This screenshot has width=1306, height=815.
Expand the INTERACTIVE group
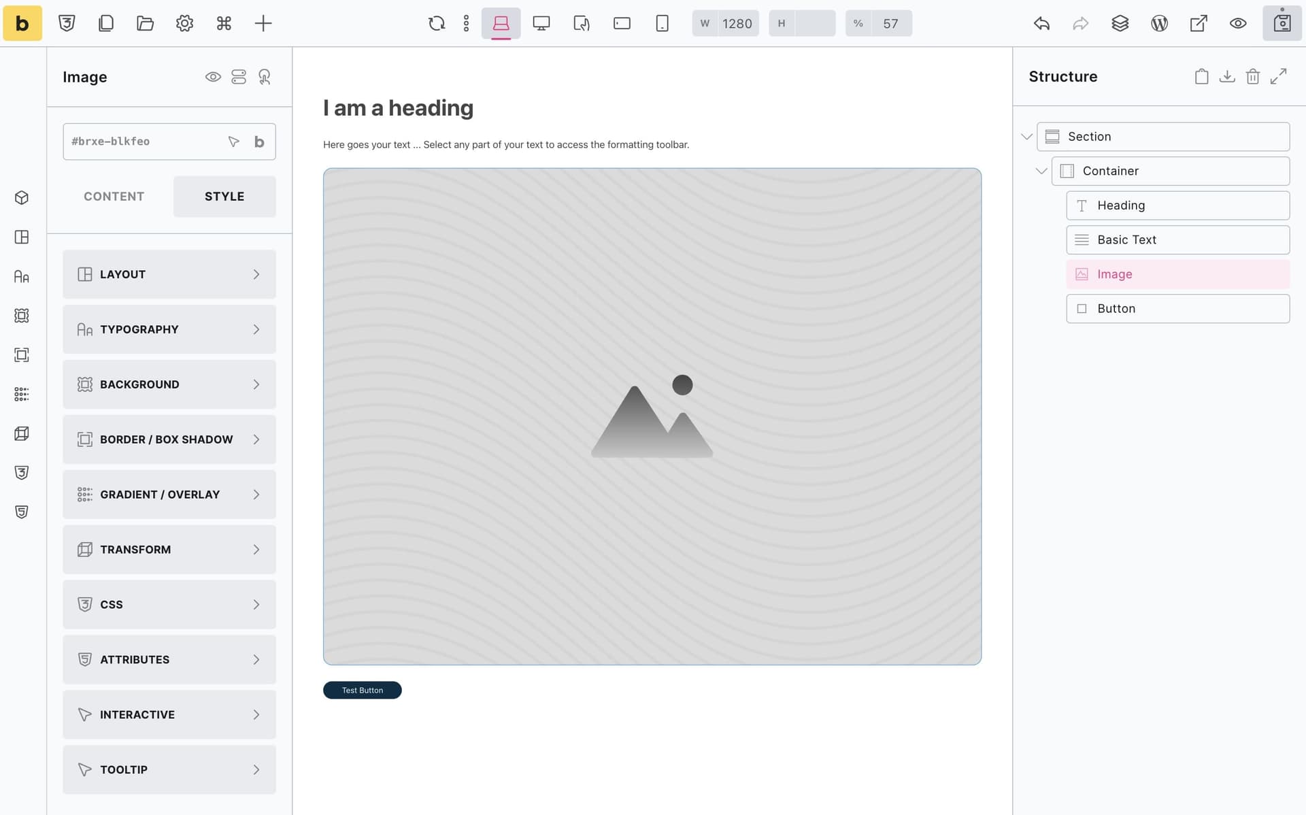[169, 715]
